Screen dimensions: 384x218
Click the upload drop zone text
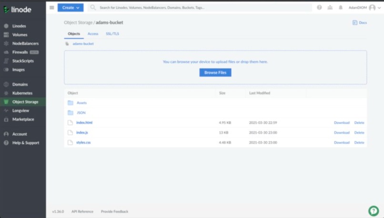tap(215, 62)
